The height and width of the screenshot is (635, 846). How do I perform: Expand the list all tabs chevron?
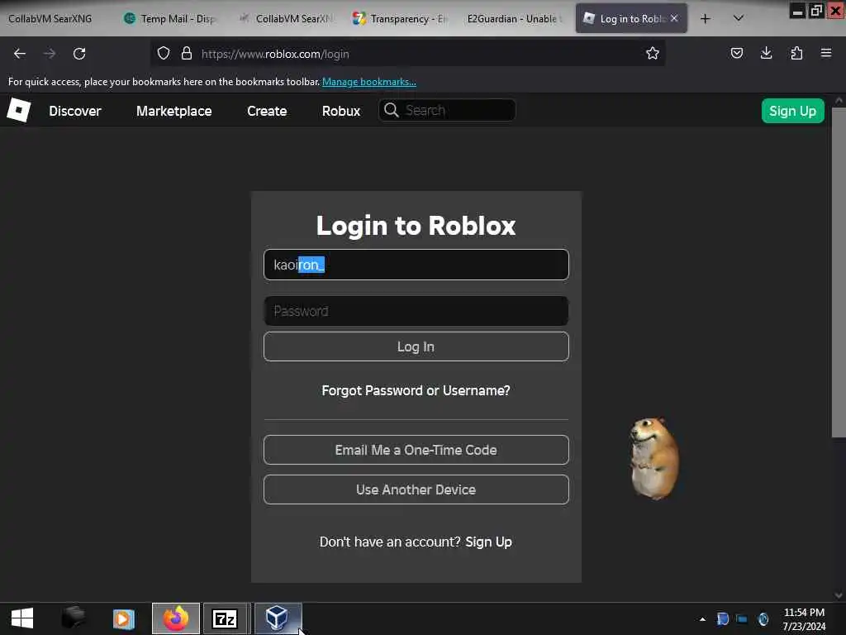point(739,18)
